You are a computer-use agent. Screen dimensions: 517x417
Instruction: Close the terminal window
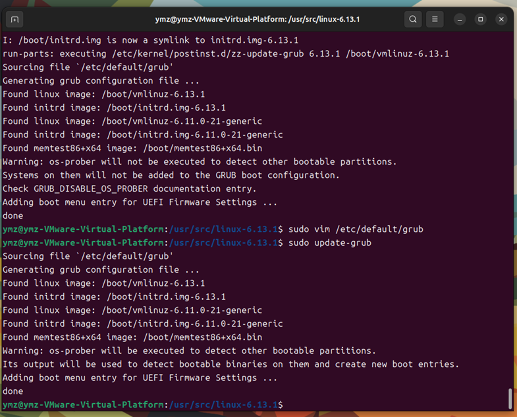(x=501, y=19)
